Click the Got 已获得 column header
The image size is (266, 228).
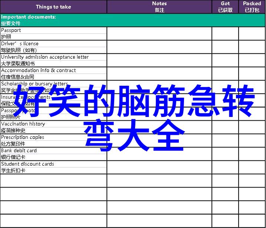click(225, 7)
